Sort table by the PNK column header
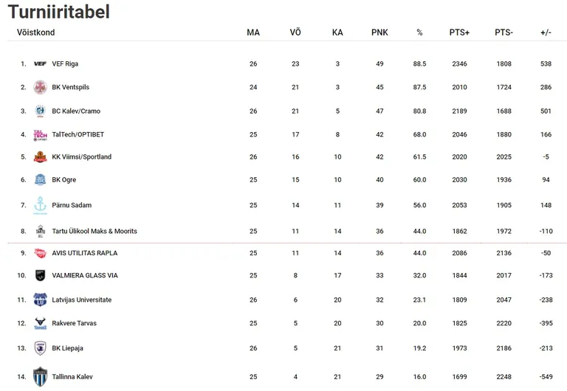Viewport: 567px width, 391px height. (x=379, y=32)
